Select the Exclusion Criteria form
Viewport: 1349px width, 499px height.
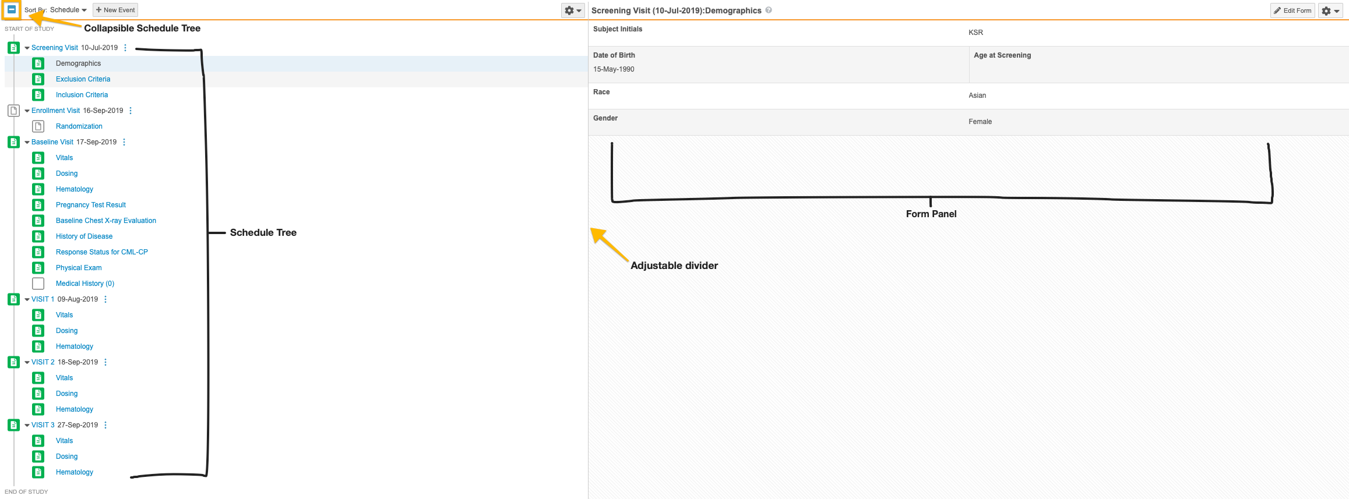pos(83,79)
